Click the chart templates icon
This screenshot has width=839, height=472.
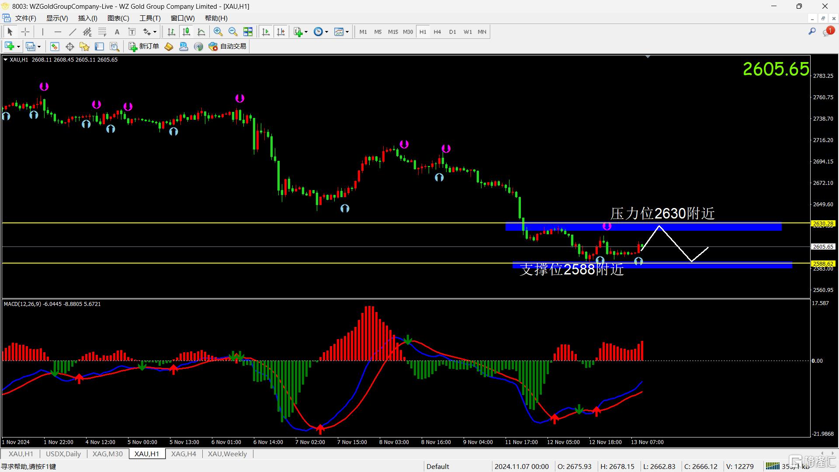click(339, 32)
